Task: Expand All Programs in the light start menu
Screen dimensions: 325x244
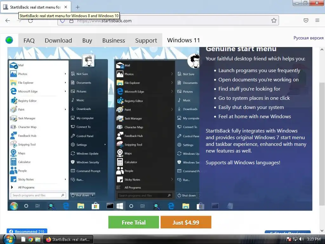Action: (23, 187)
